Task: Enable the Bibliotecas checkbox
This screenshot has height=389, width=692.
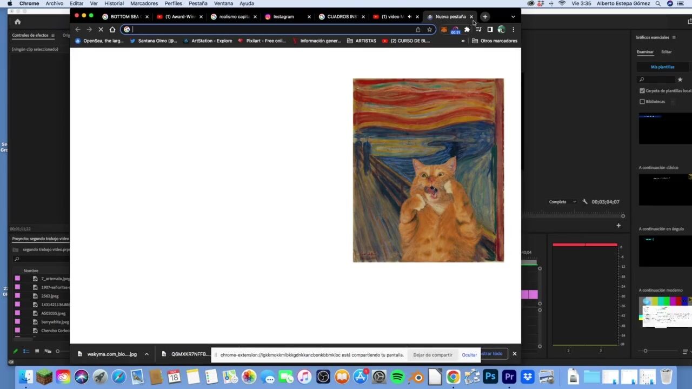Action: coord(642,102)
